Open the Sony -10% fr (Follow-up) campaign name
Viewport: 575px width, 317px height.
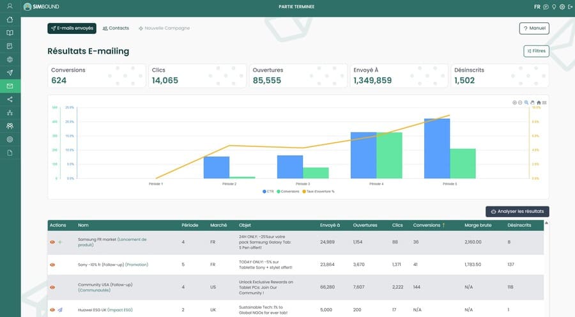tap(113, 265)
